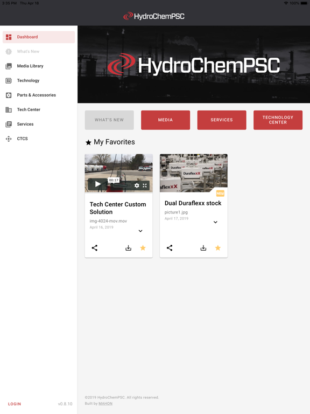
Task: Share the Tech Center Custom Solution card
Action: click(95, 247)
